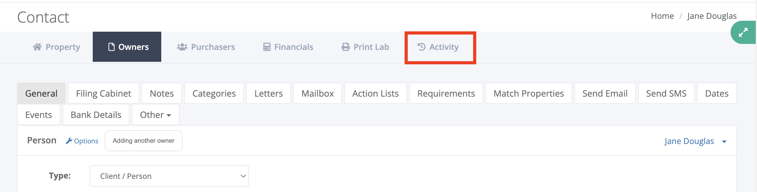This screenshot has height=192, width=757.
Task: Click the green expand fullscreen icon
Action: tap(743, 32)
